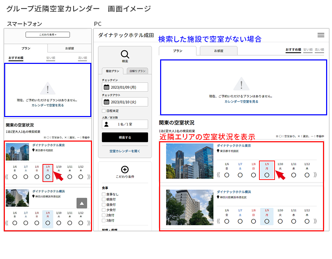Sort by おすすめ順 in PC view
Viewport: 332px width, 259px height.
(x=293, y=50)
